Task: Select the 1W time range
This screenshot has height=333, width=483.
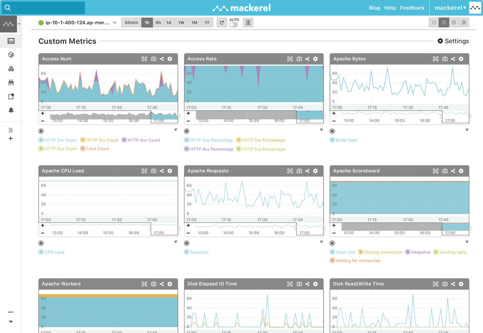Action: [181, 23]
